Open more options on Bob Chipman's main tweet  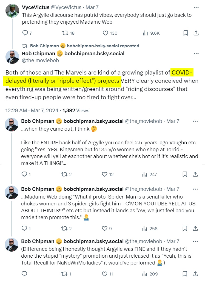pyautogui.click(x=196, y=53)
